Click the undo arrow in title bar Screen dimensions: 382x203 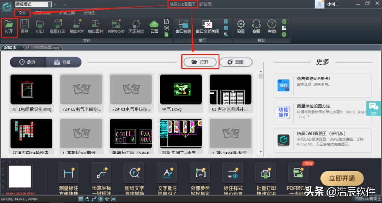tap(56, 4)
